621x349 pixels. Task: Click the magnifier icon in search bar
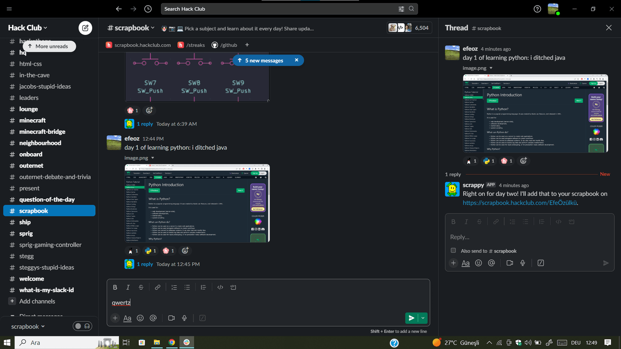(x=411, y=9)
